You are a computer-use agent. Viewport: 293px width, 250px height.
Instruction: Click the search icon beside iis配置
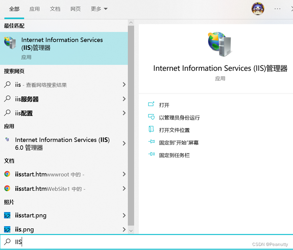pyautogui.click(x=7, y=113)
